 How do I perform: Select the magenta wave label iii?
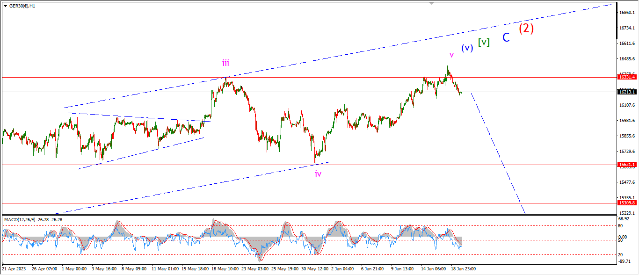click(225, 63)
